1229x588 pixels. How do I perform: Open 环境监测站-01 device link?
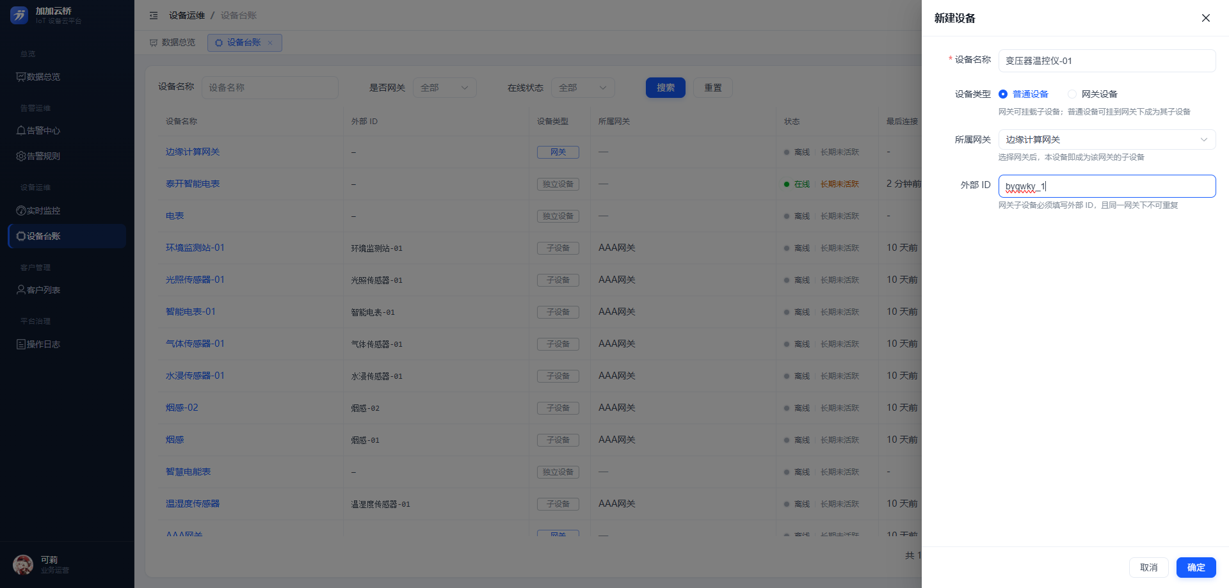(195, 248)
